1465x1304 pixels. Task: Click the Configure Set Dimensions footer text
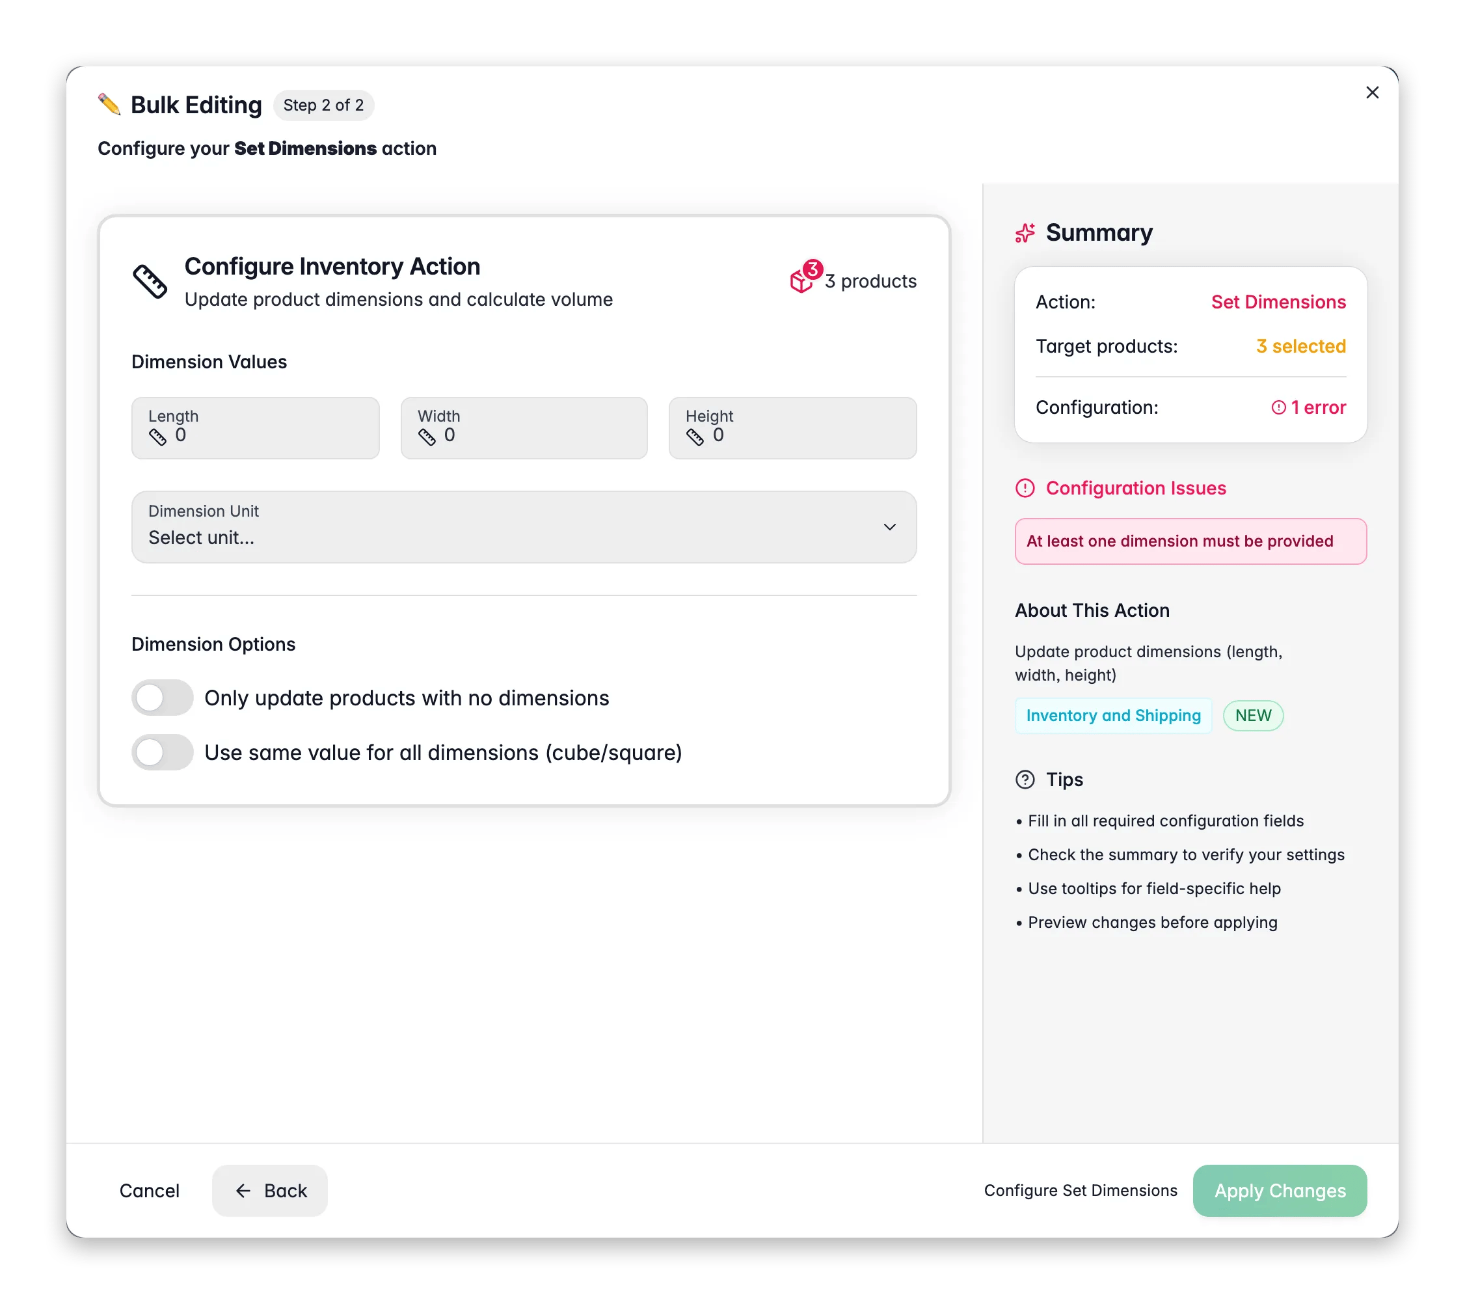pyautogui.click(x=1080, y=1191)
